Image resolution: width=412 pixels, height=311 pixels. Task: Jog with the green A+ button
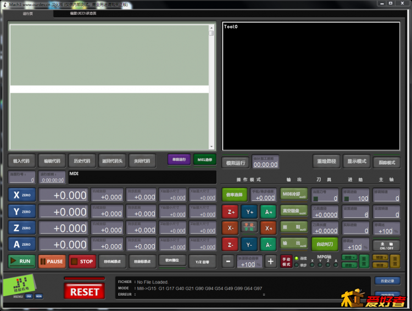[x=268, y=212]
